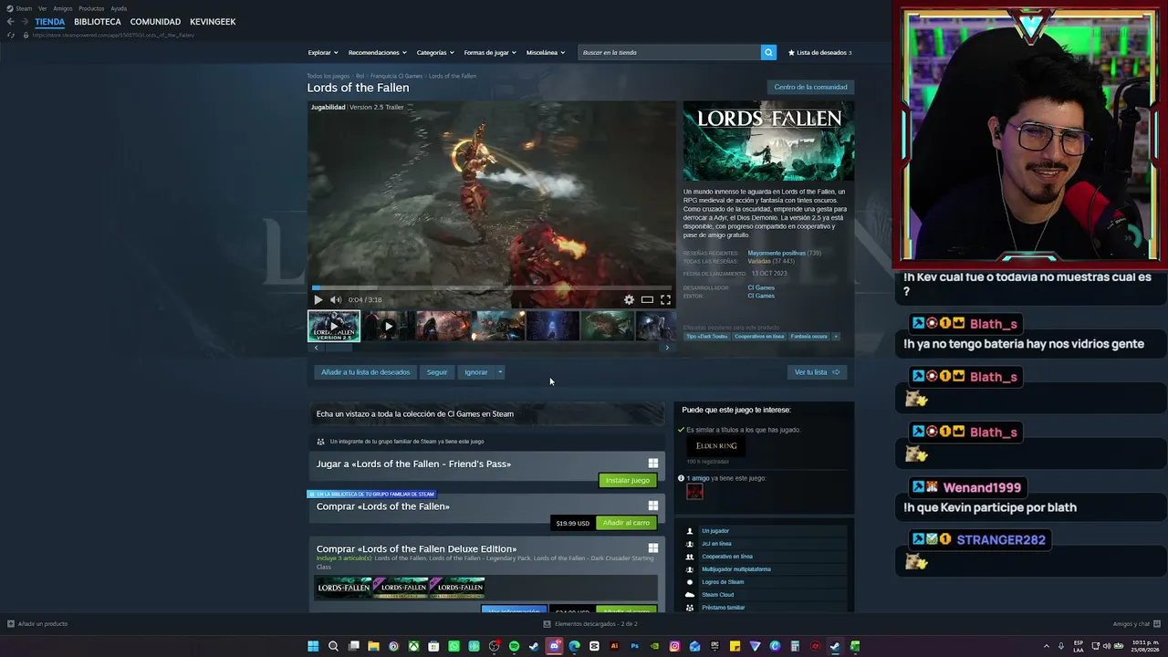Open the Ver menu
Viewport: 1168px width, 657px height.
click(x=42, y=8)
